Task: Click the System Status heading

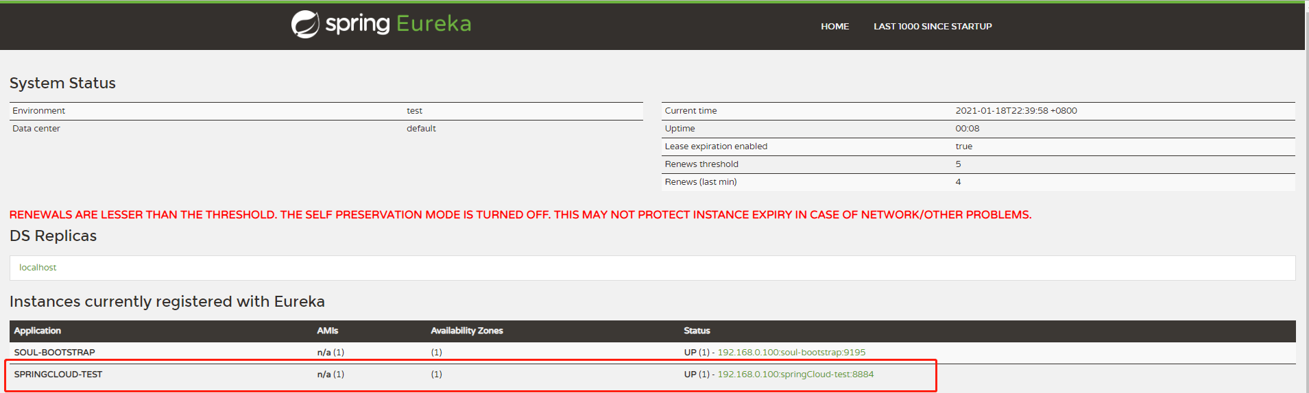Action: pyautogui.click(x=62, y=84)
